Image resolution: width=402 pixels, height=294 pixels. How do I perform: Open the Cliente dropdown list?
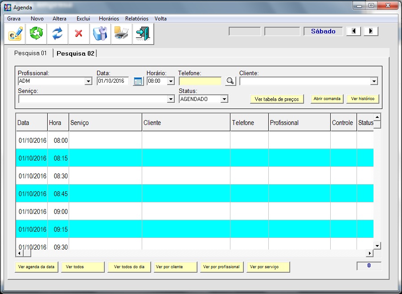(x=374, y=81)
